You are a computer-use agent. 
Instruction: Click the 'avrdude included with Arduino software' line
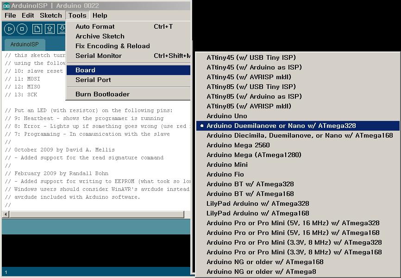point(73,197)
